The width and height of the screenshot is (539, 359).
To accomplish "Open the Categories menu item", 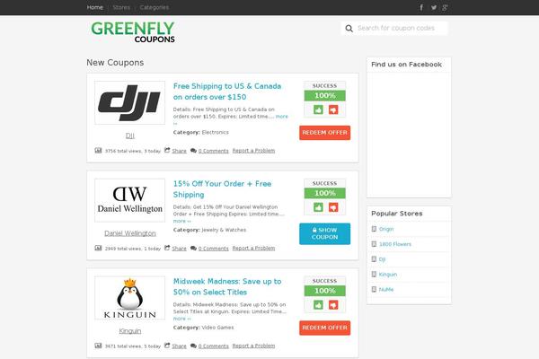I will [x=155, y=7].
